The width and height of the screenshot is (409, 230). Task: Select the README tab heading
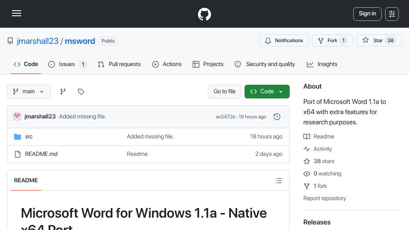26,181
